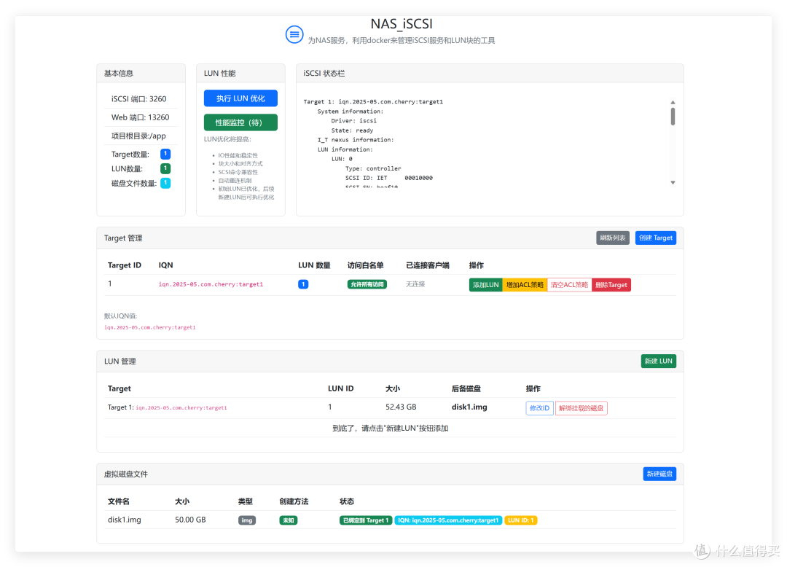This screenshot has height=567, width=787.
Task: Click 添加LUN for target 1
Action: 485,285
